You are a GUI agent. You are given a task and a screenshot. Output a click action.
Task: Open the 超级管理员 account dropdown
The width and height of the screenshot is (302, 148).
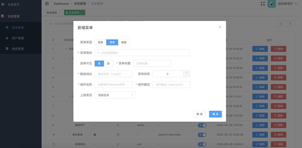coord(287,4)
